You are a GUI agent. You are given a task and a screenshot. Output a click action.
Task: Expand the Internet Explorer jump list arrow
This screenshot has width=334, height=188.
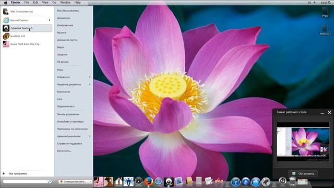(x=50, y=20)
